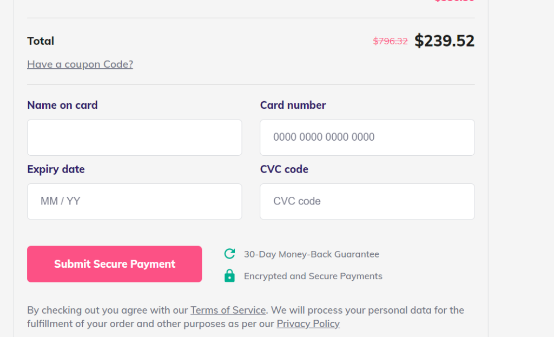The width and height of the screenshot is (554, 337).
Task: Click the green padlock secure payments icon
Action: (x=229, y=275)
